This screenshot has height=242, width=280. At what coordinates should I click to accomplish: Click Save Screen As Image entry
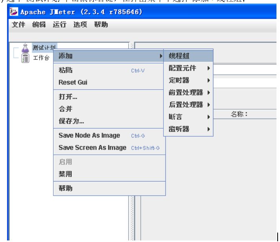pos(109,148)
